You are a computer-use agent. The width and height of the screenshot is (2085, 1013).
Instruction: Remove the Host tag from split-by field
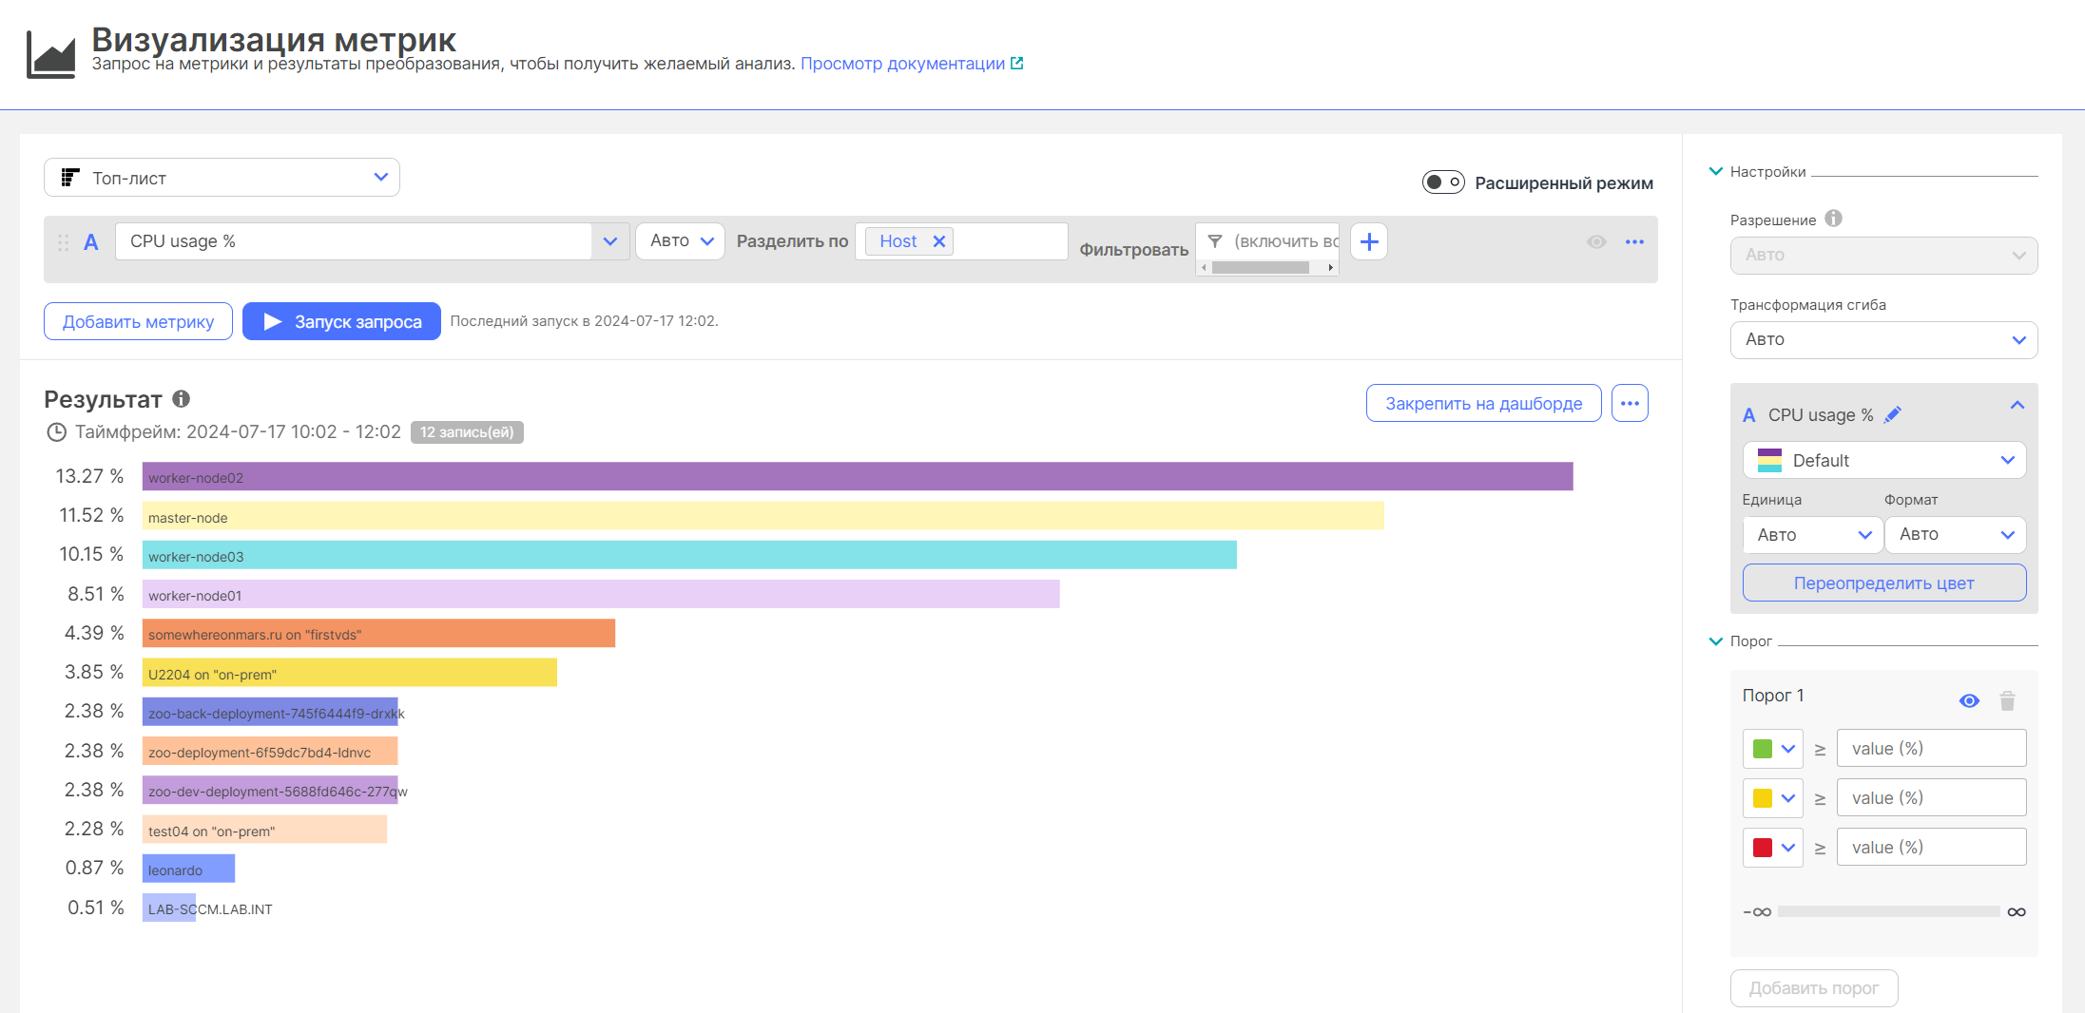tap(938, 241)
